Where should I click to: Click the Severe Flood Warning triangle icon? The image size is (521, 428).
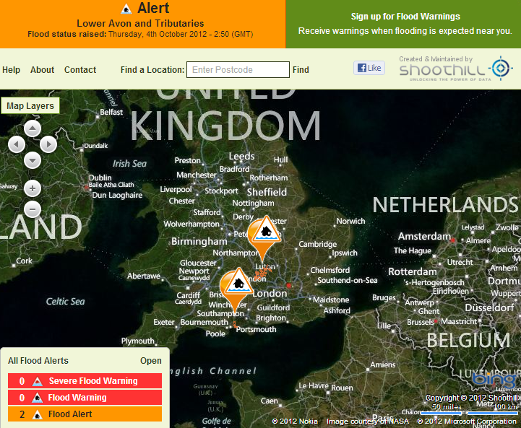click(x=38, y=381)
